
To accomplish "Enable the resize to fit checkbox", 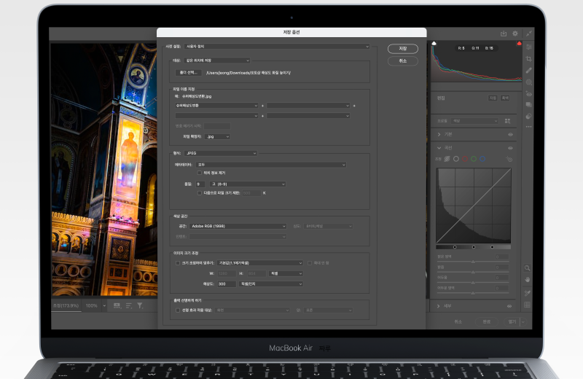I will pos(178,263).
